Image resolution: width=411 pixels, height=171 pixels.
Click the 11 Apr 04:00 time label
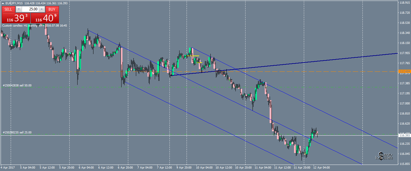263,168
